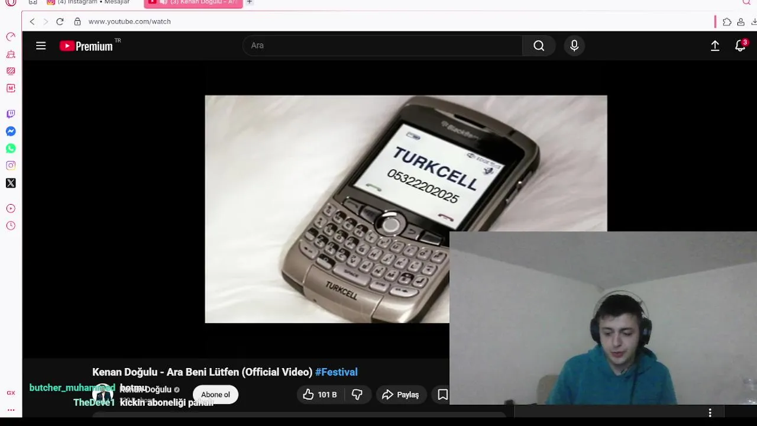The height and width of the screenshot is (426, 757).
Task: Open the YouTube hamburger guide menu
Action: pyautogui.click(x=41, y=46)
